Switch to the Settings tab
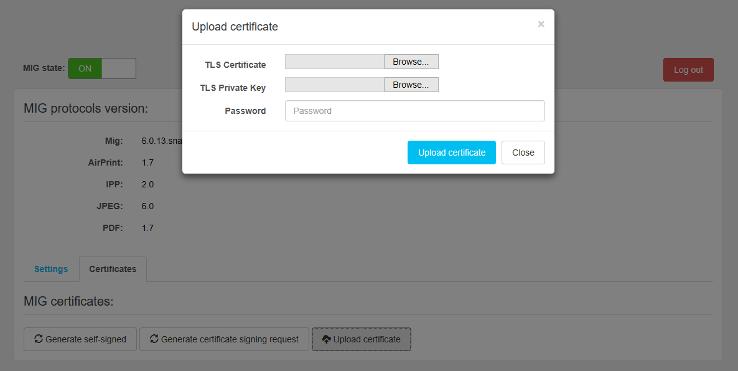Image resolution: width=738 pixels, height=371 pixels. (51, 269)
